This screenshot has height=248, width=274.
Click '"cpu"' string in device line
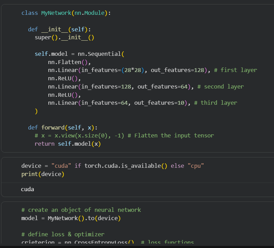(196, 166)
